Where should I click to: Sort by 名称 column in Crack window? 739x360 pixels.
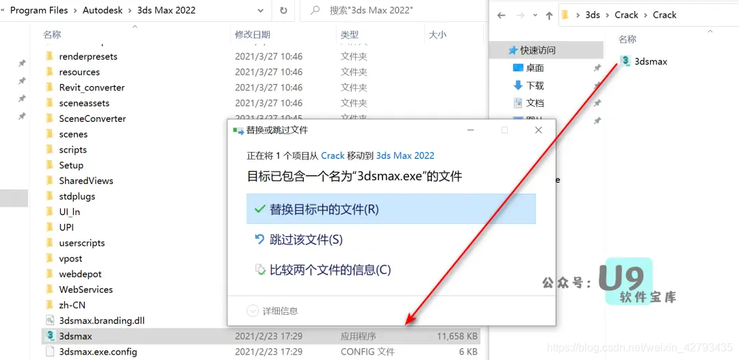[x=627, y=39]
